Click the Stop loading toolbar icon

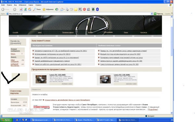tap(21, 9)
